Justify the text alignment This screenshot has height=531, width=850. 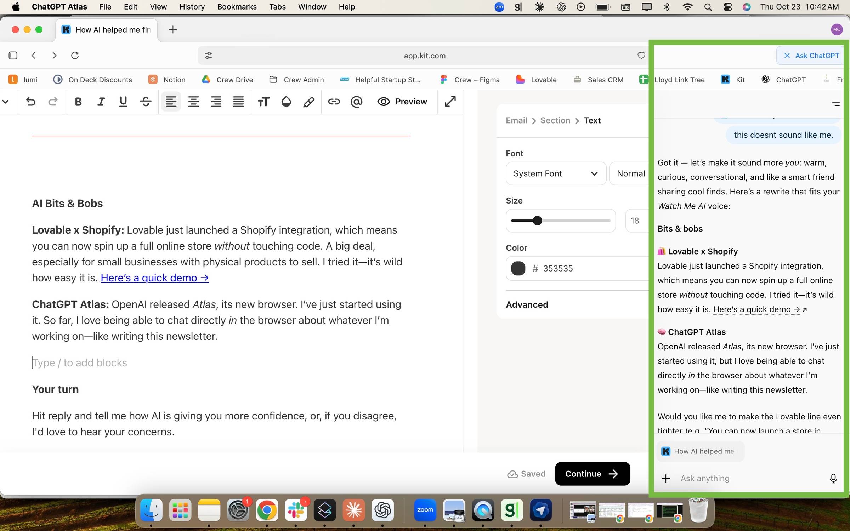[x=238, y=102]
